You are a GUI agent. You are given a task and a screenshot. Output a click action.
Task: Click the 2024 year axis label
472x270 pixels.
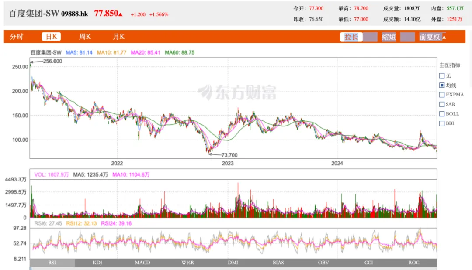click(x=337, y=164)
